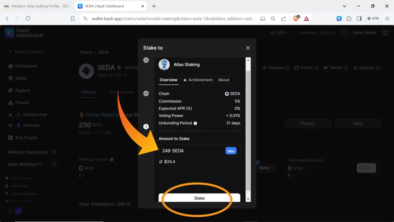The width and height of the screenshot is (394, 222).
Task: Click the Keplr extension icon in browser toolbar
Action: pos(339,18)
